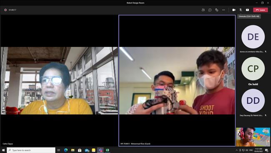Open Task View on the taskbar
Viewport: 271px width, 153px height.
pyautogui.click(x=59, y=150)
